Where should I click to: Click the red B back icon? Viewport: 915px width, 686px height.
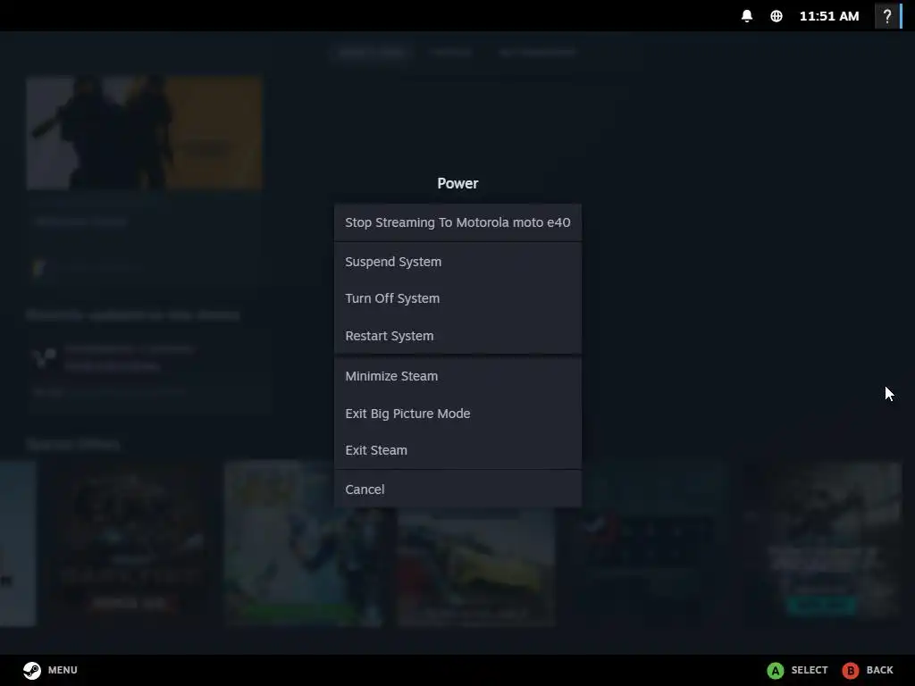(851, 670)
